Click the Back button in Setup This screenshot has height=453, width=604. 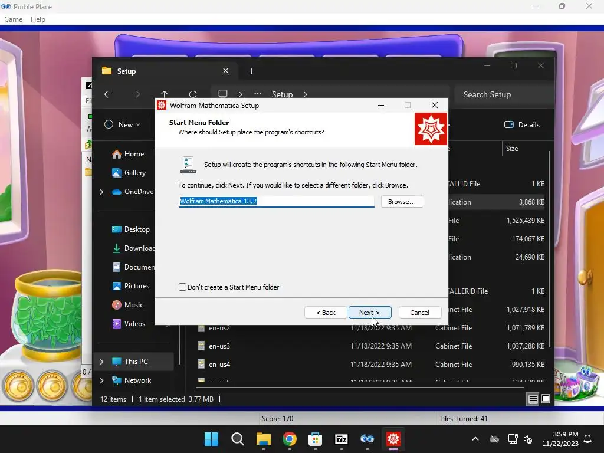(326, 313)
